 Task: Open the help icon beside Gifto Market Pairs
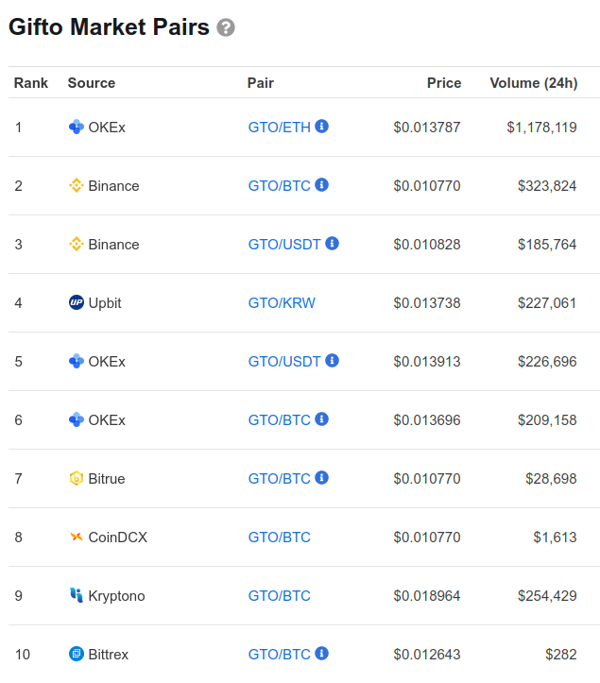[x=226, y=28]
